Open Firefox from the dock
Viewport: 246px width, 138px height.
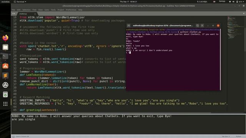pyautogui.click(x=5, y=38)
